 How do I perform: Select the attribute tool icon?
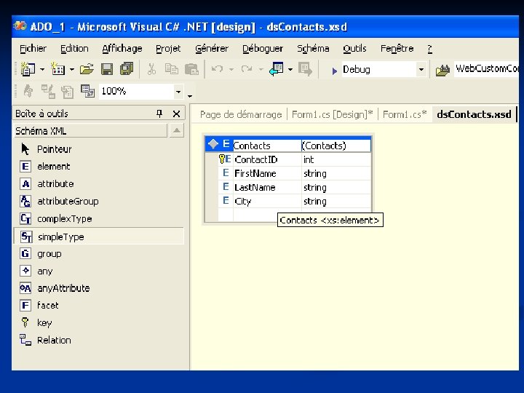click(x=25, y=184)
